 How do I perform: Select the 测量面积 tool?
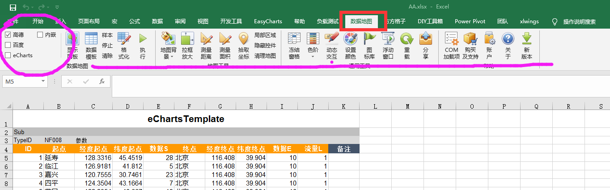225,46
